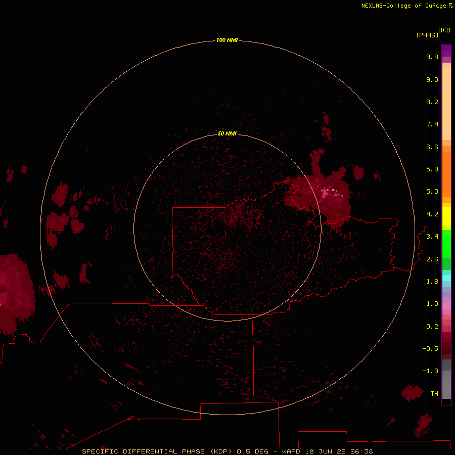Click the 8.2 value on the color scale
This screenshot has height=455, width=455.
pyautogui.click(x=432, y=102)
